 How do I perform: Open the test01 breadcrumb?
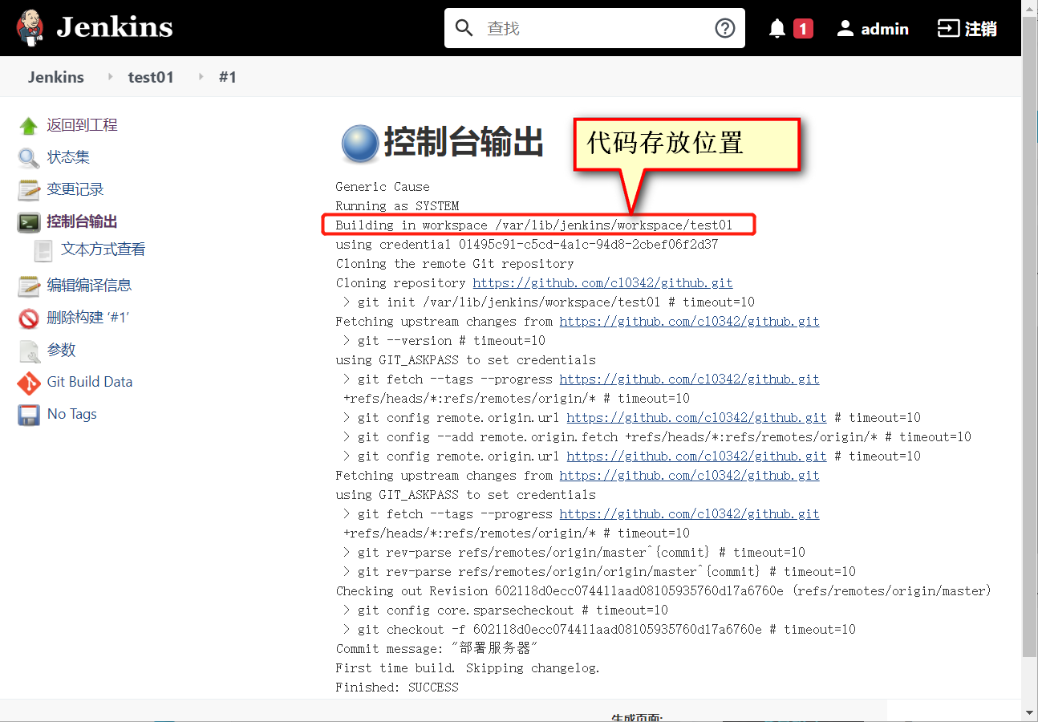pos(151,77)
